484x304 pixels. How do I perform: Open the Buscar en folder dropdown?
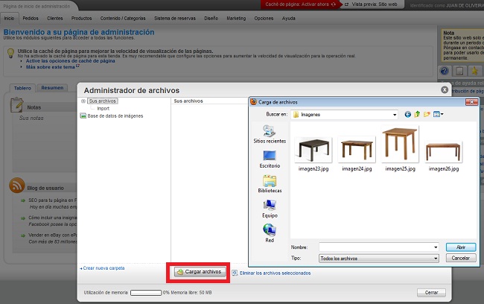pyautogui.click(x=395, y=115)
